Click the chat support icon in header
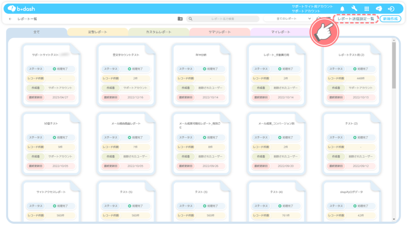This screenshot has width=407, height=228. [x=379, y=9]
